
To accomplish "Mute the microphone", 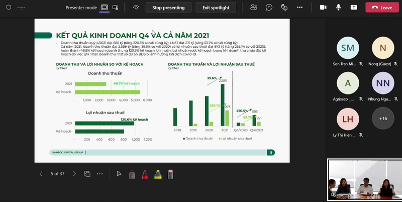I will 338,8.
